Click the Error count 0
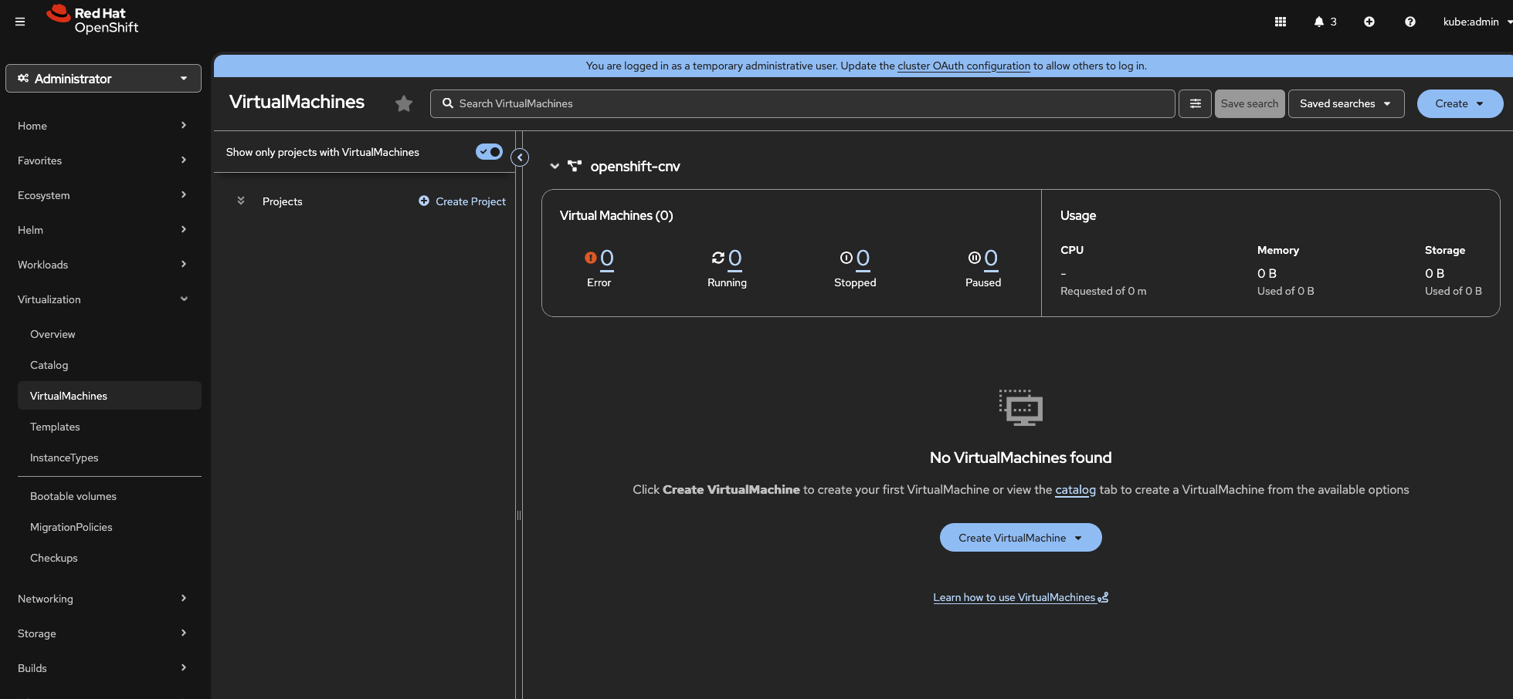1513x699 pixels. [607, 258]
